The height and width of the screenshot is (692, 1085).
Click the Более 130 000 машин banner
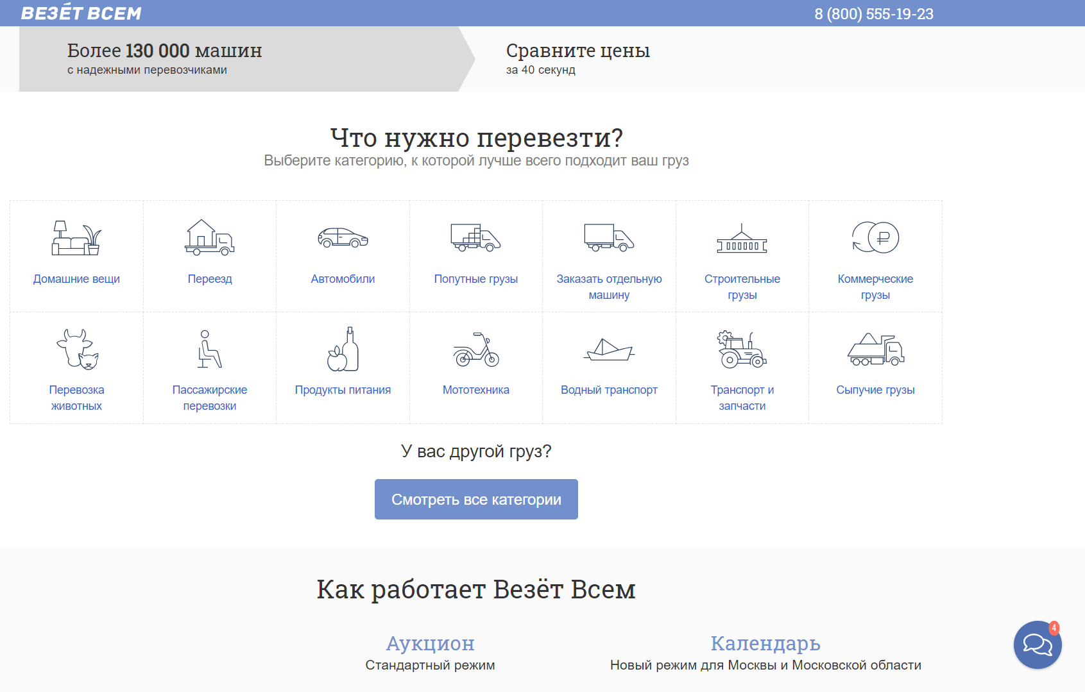point(247,59)
